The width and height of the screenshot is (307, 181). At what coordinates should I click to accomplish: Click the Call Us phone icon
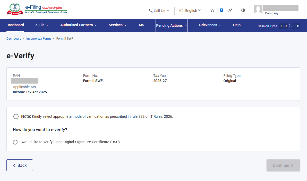pyautogui.click(x=151, y=11)
